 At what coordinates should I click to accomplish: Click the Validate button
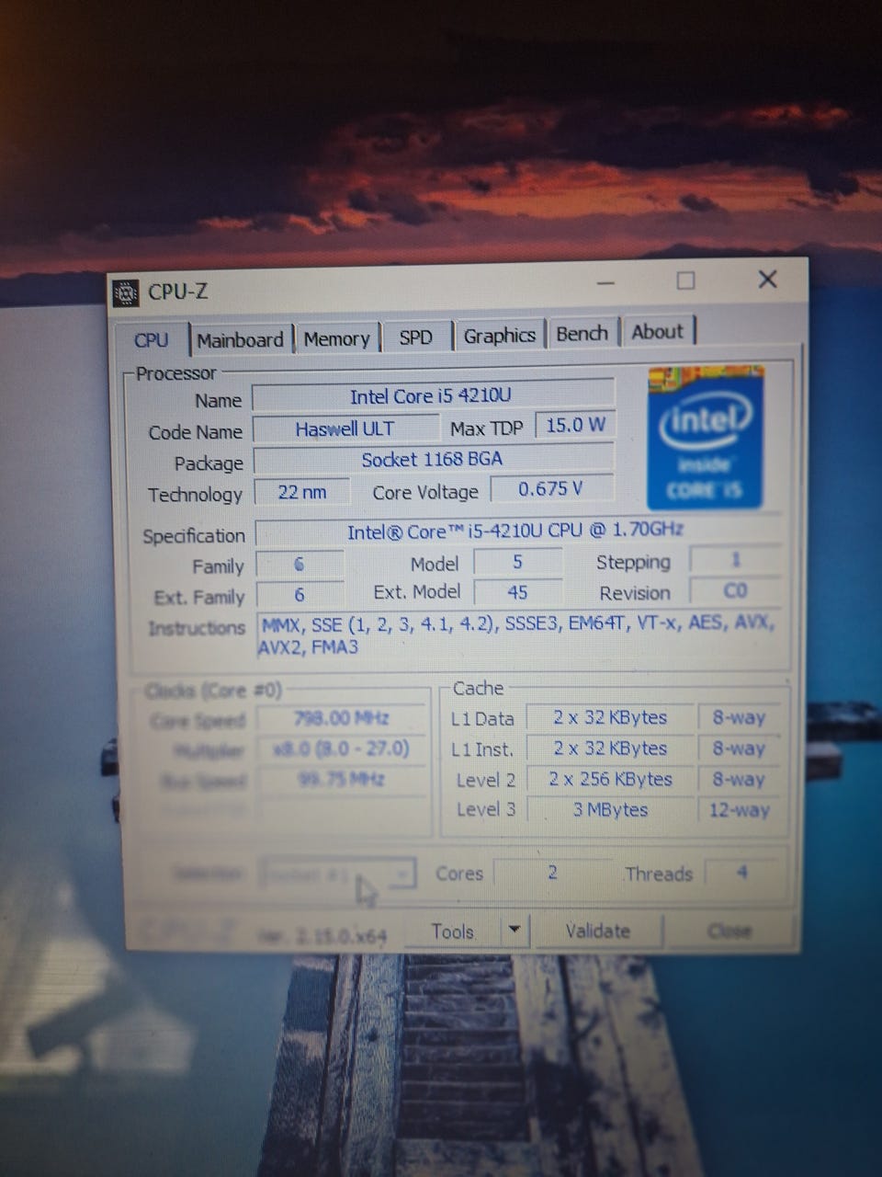point(597,931)
